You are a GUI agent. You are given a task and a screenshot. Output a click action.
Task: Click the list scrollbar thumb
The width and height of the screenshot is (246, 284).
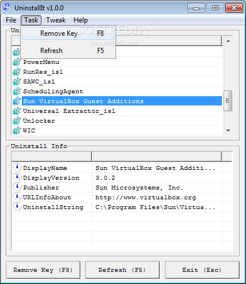point(228,101)
